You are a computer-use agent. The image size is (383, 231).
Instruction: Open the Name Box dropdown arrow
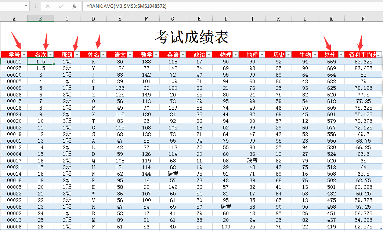[x=26, y=6]
